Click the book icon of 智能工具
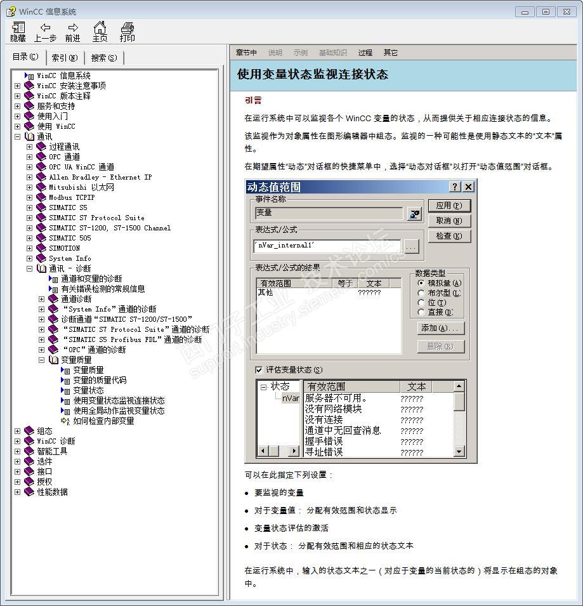This screenshot has height=606, width=583. pos(29,451)
